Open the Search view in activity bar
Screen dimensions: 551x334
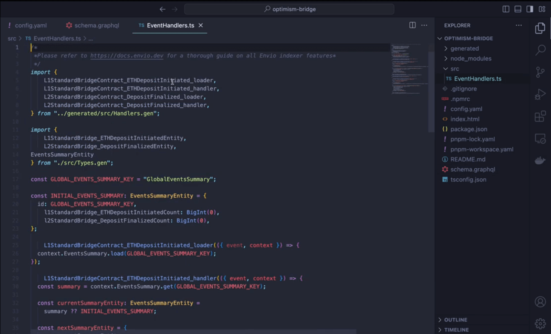[x=540, y=50]
